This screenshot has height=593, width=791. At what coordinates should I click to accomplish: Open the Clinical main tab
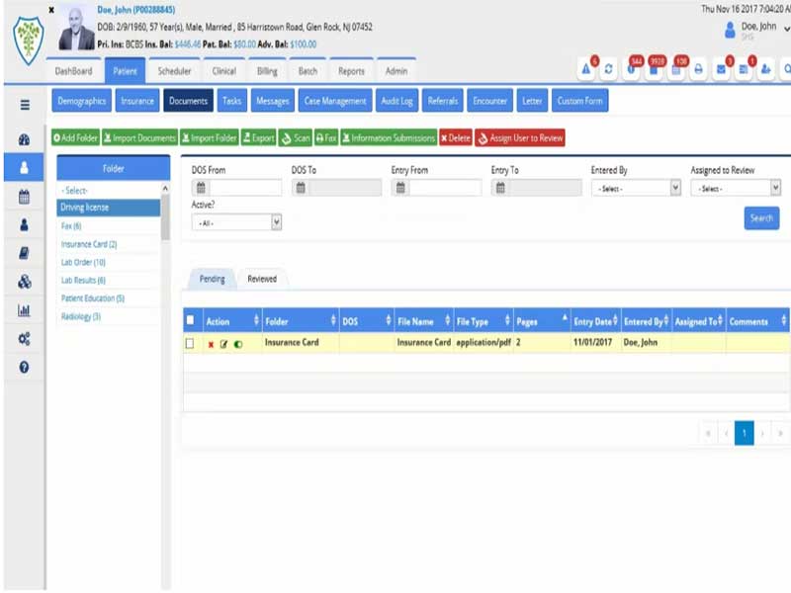coord(224,71)
